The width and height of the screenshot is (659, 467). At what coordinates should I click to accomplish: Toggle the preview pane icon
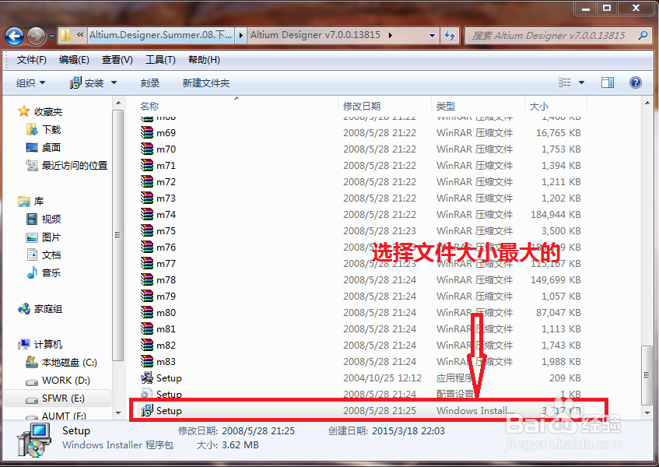(x=608, y=83)
